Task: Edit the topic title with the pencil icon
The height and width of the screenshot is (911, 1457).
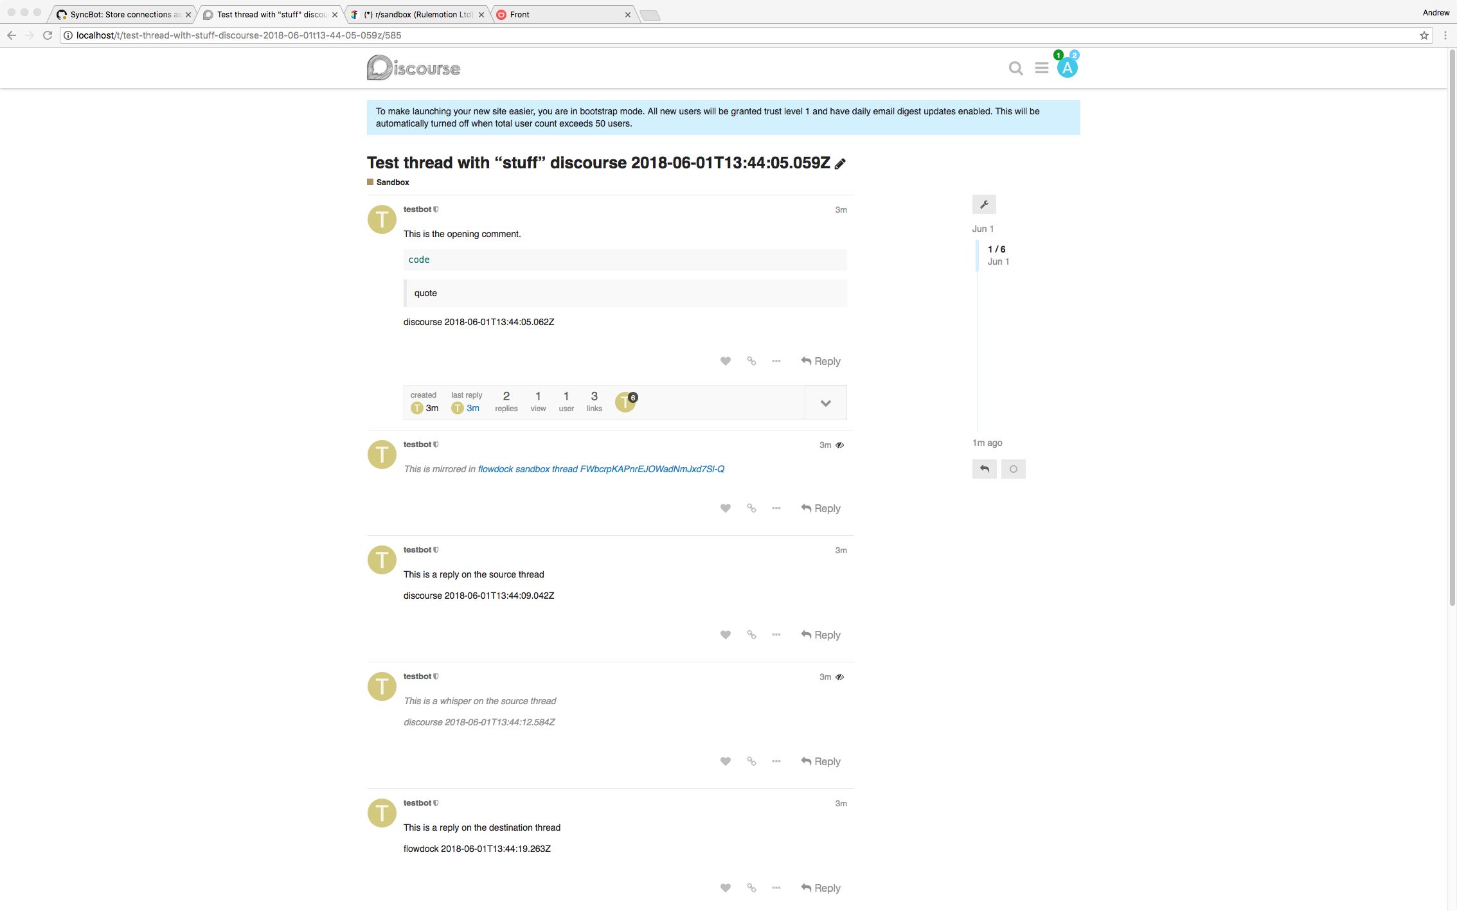Action: 840,164
